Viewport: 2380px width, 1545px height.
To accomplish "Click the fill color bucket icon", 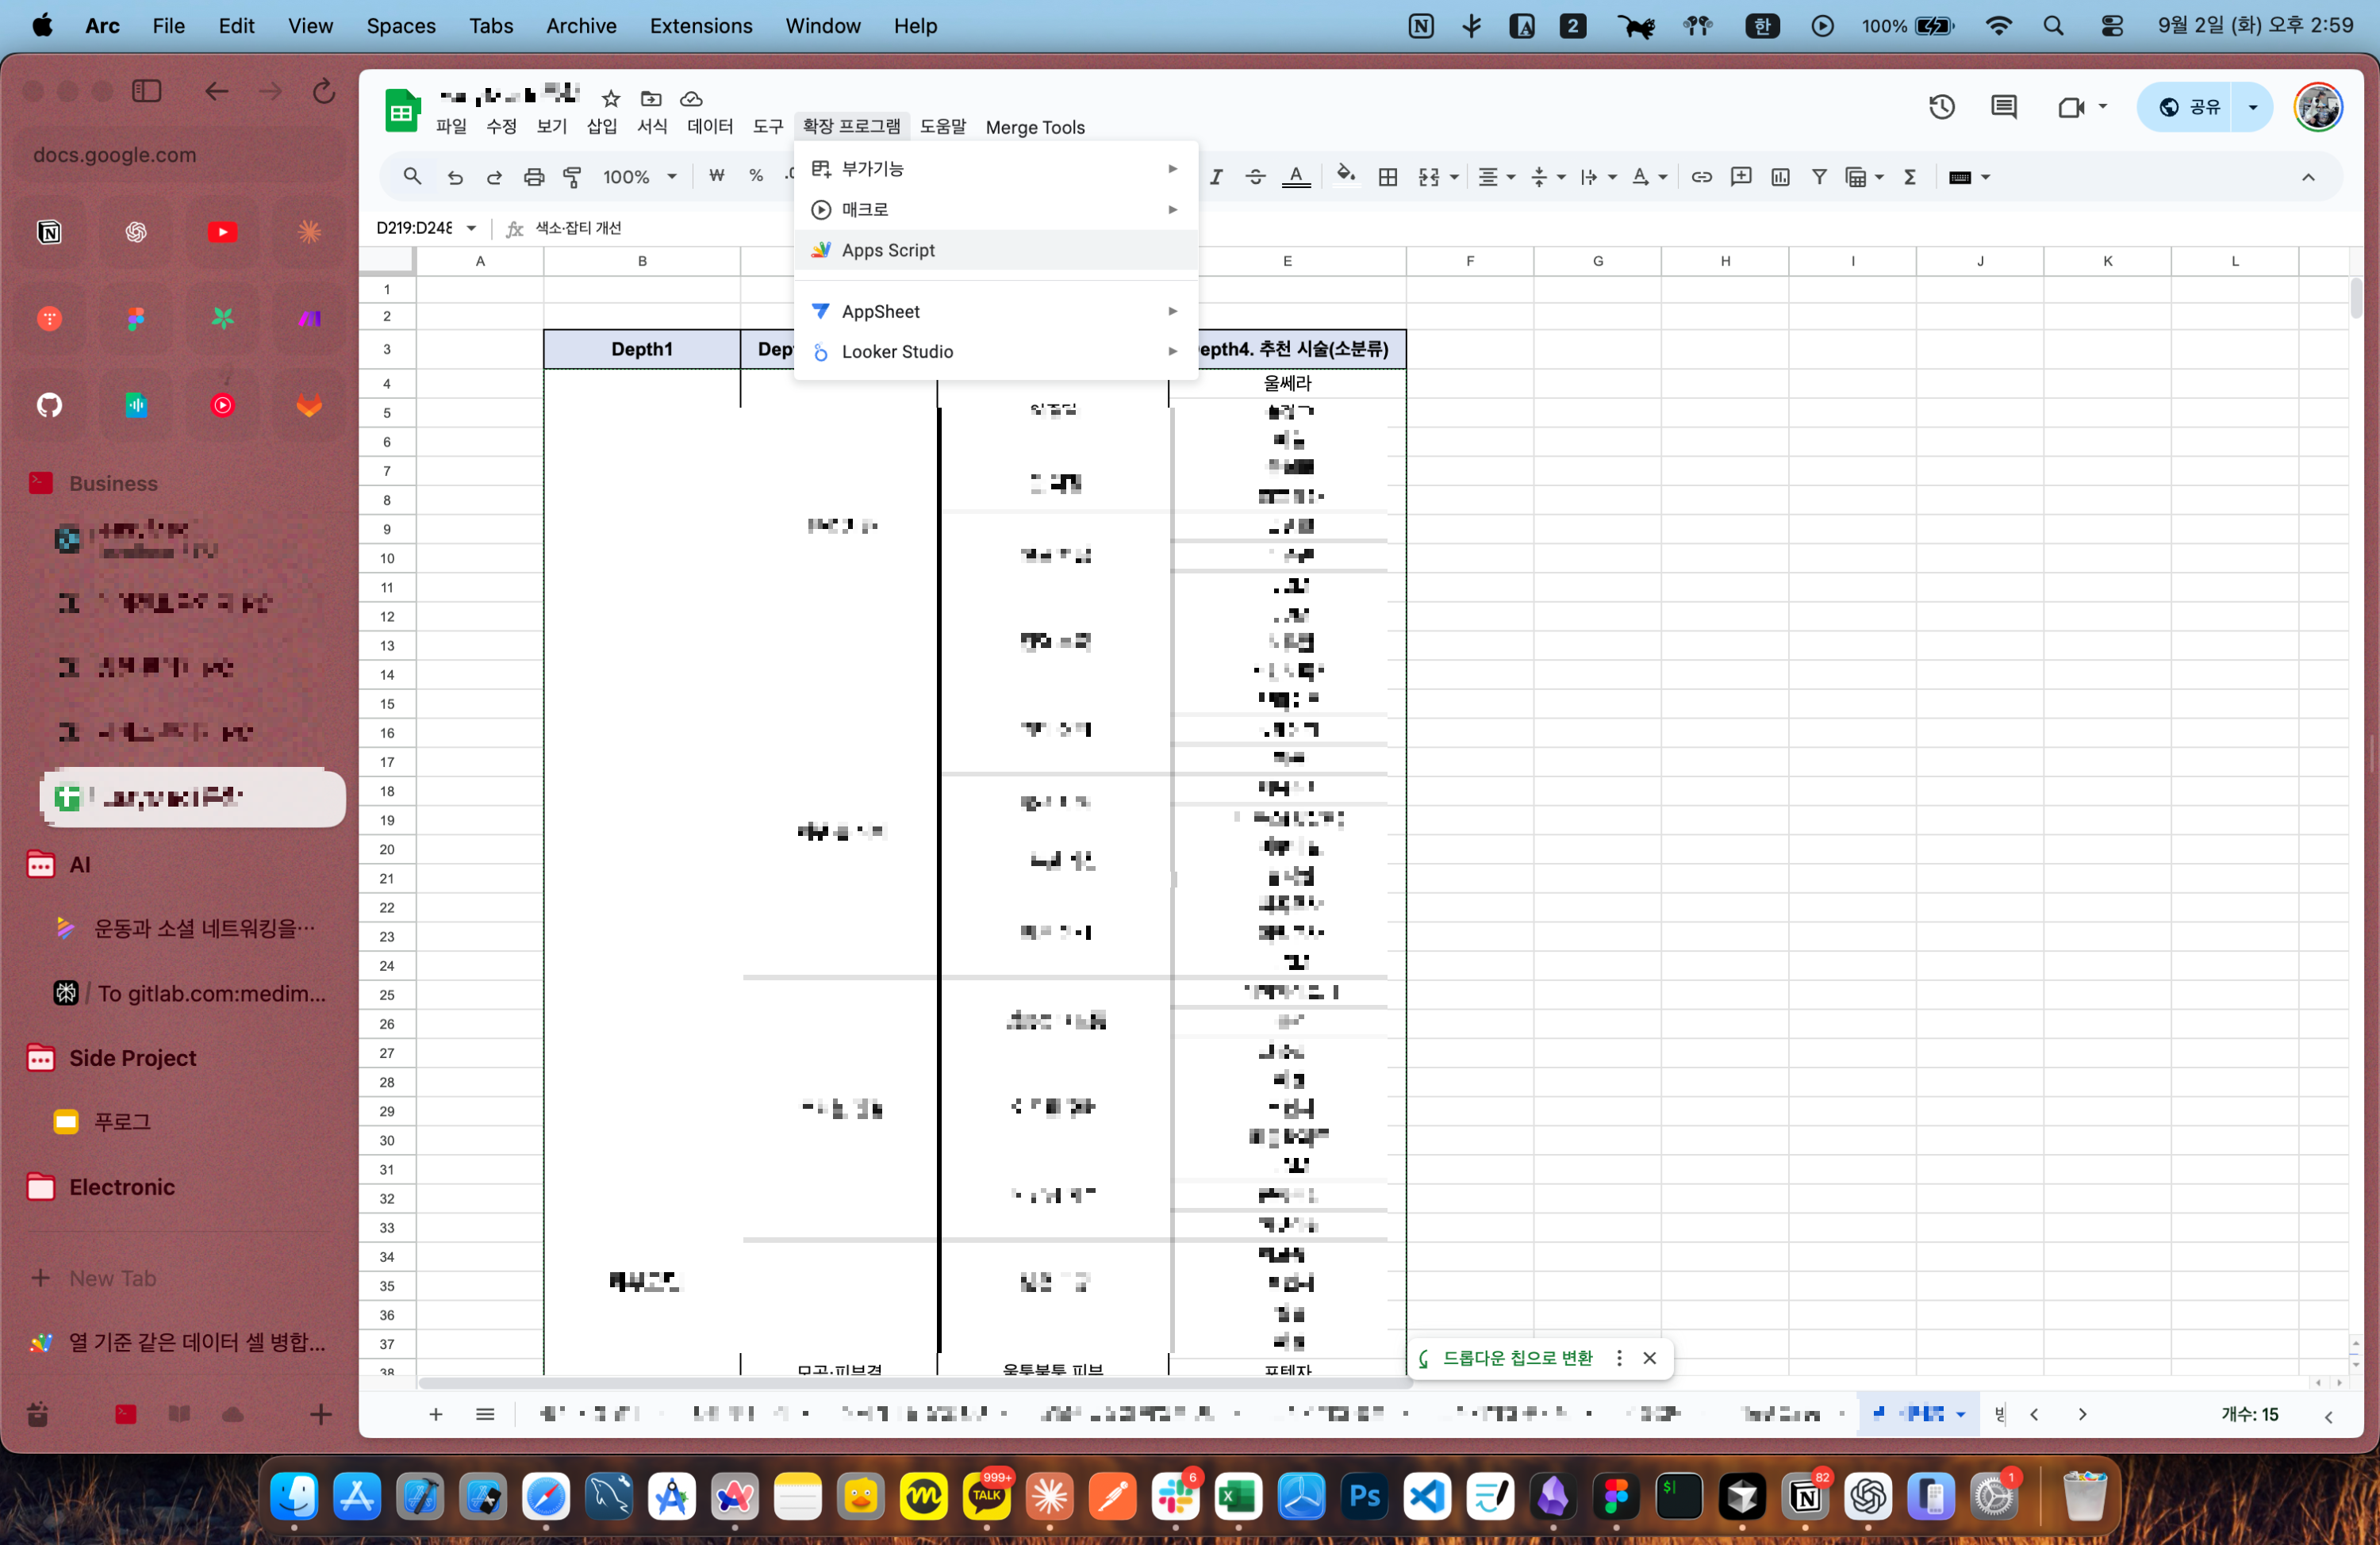I will coord(1346,176).
